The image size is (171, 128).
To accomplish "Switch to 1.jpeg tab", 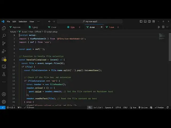I will pyautogui.click(x=35, y=27).
